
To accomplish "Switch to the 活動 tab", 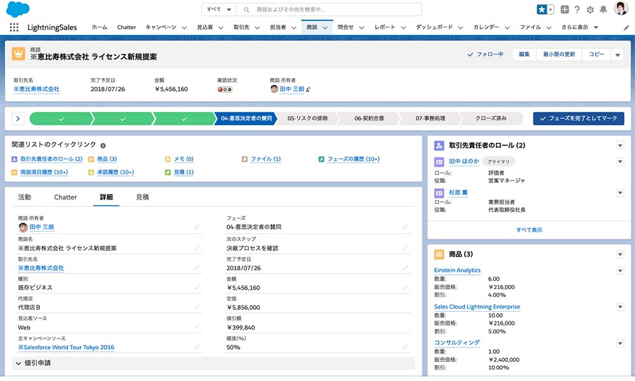I will pyautogui.click(x=24, y=197).
